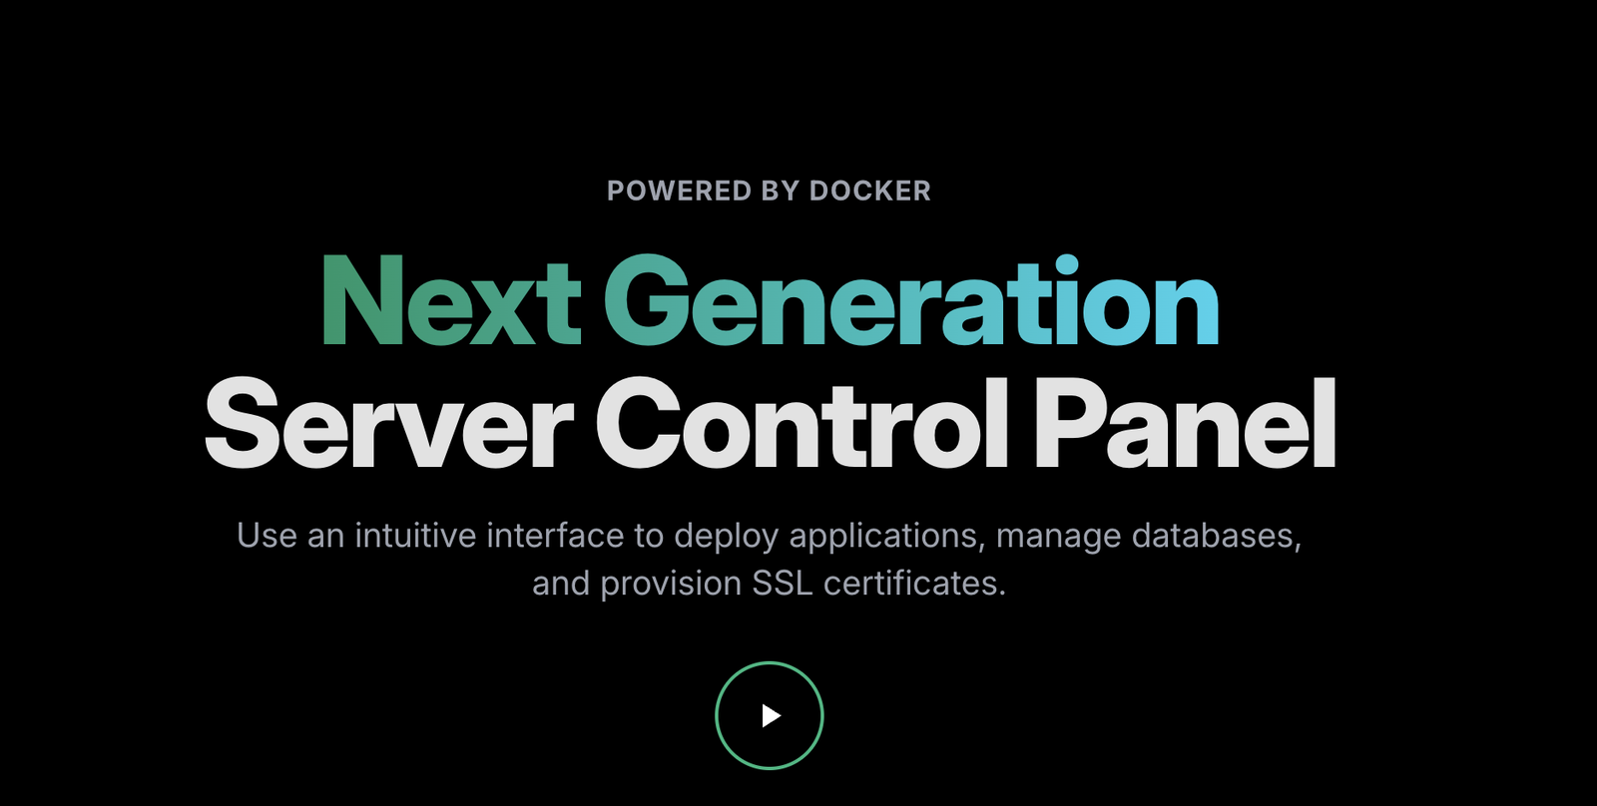The image size is (1597, 806).
Task: Click the word "DOCKER" in the tagline
Action: coord(869,191)
